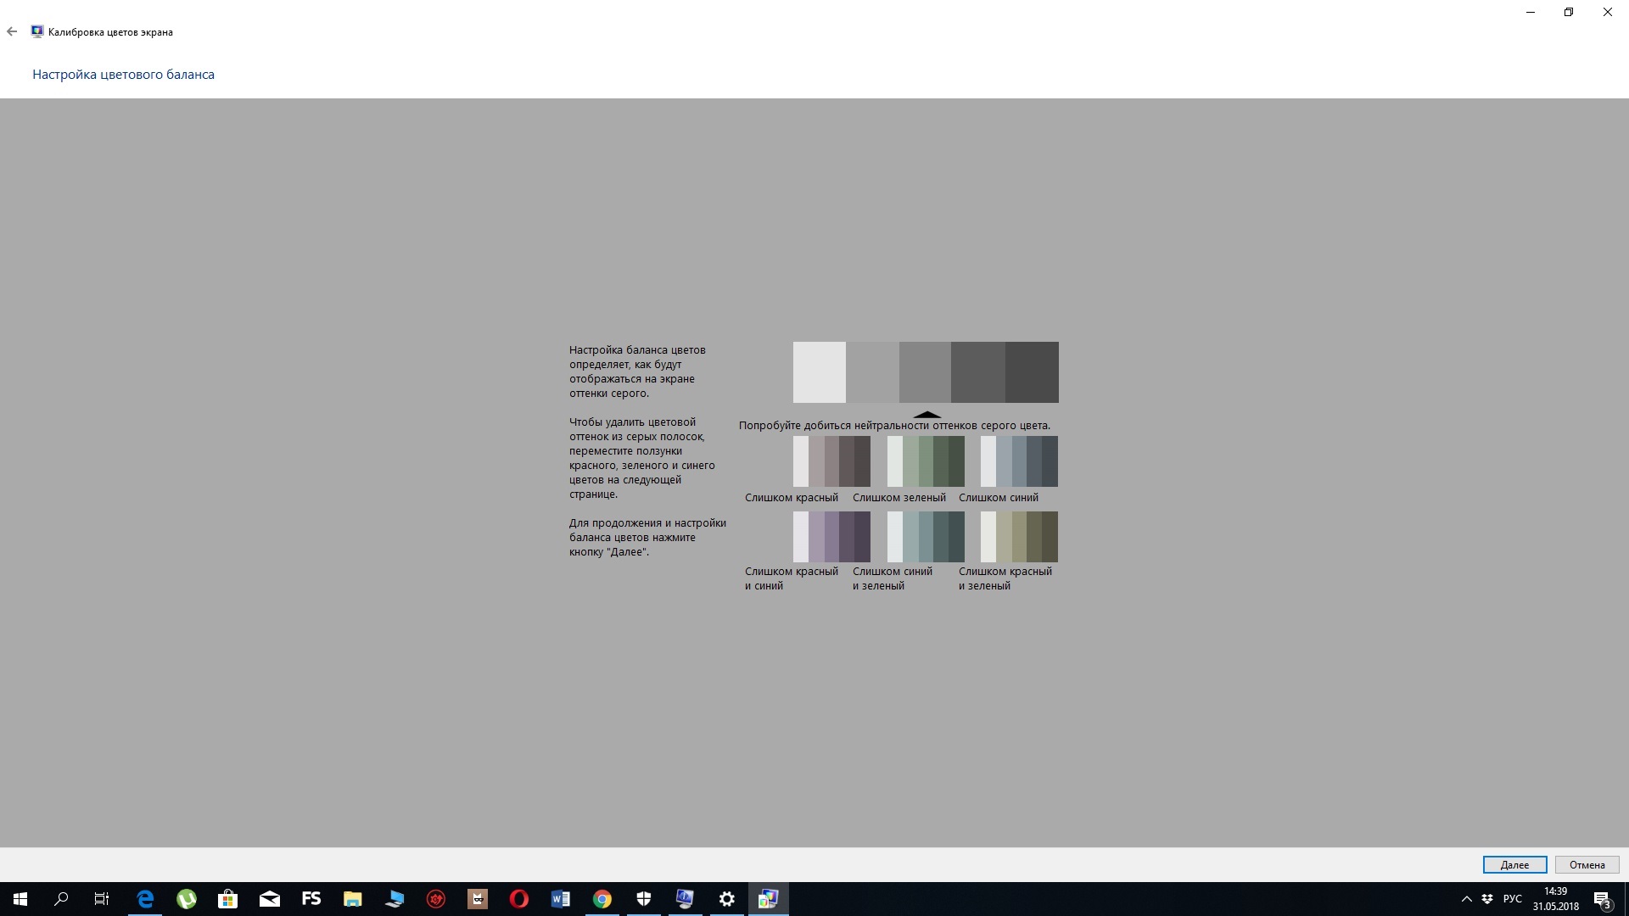Launch Opera browser from the taskbar
Screen dimensions: 1629x916
(519, 899)
